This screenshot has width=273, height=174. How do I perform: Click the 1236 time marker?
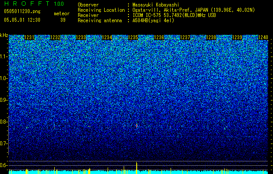point(159,37)
